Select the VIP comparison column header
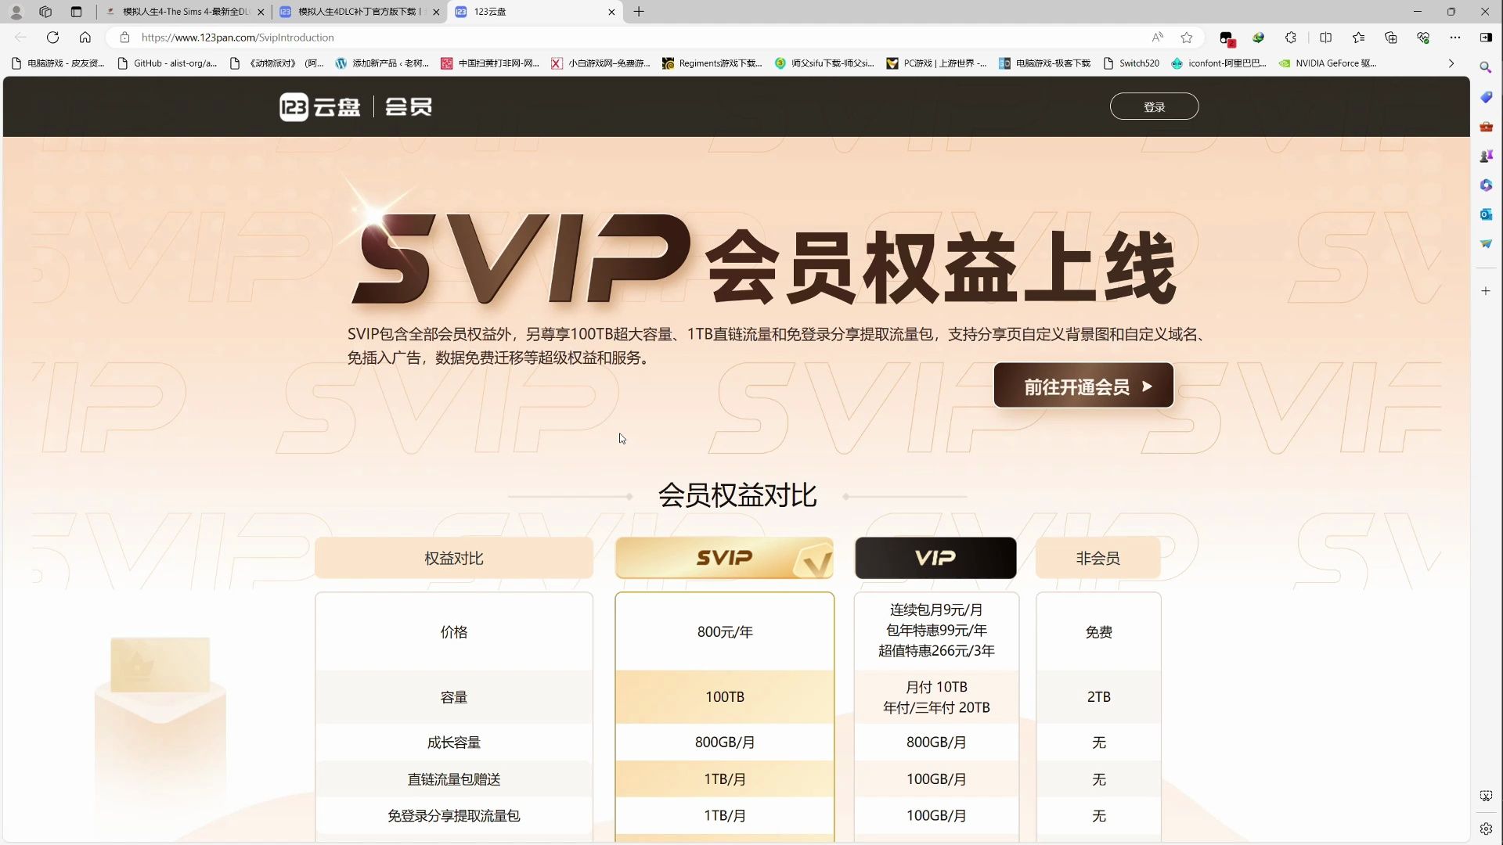Screen dimensions: 1503x845 (x=935, y=558)
